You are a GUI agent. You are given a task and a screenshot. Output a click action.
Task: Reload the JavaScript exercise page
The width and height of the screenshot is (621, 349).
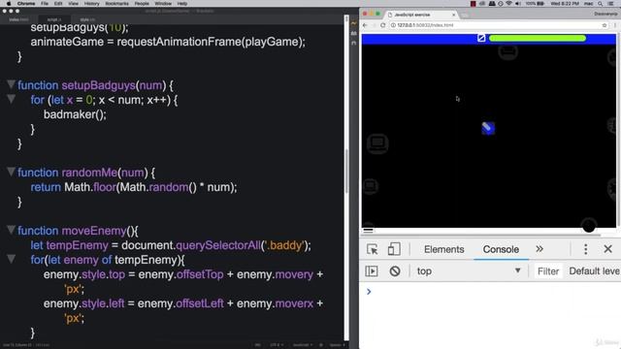(382, 25)
